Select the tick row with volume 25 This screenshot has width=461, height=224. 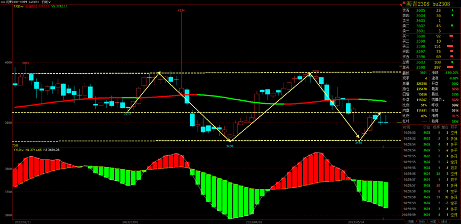tap(431, 174)
